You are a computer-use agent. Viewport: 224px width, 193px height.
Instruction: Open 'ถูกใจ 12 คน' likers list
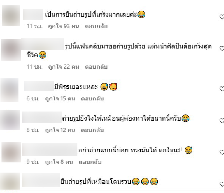point(60,130)
